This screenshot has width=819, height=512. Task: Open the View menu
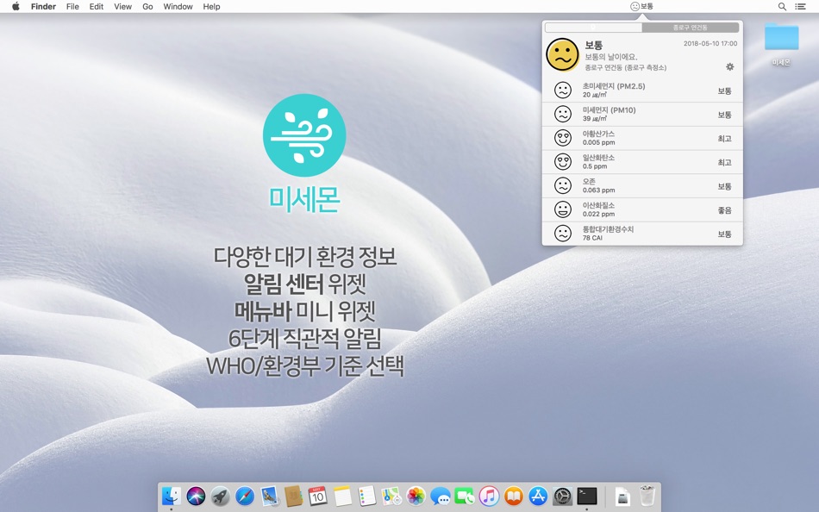122,6
